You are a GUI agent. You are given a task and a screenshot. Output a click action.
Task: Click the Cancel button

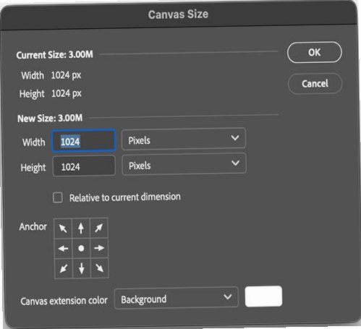(315, 84)
